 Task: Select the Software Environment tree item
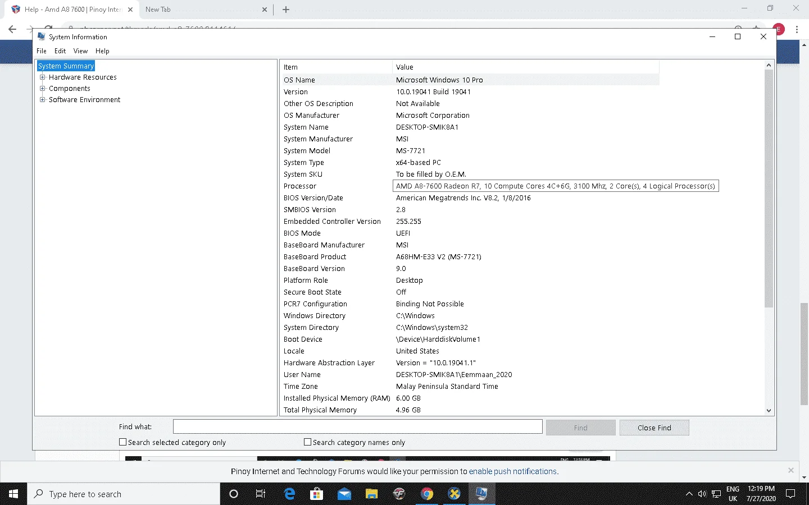84,100
